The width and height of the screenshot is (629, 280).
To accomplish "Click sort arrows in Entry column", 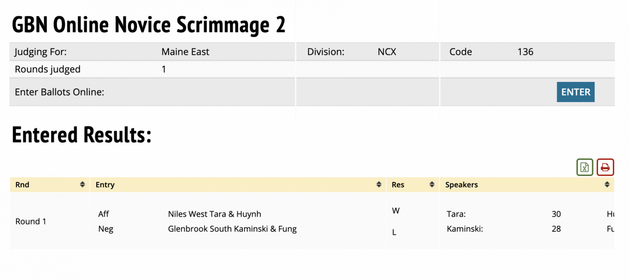I will coord(379,185).
